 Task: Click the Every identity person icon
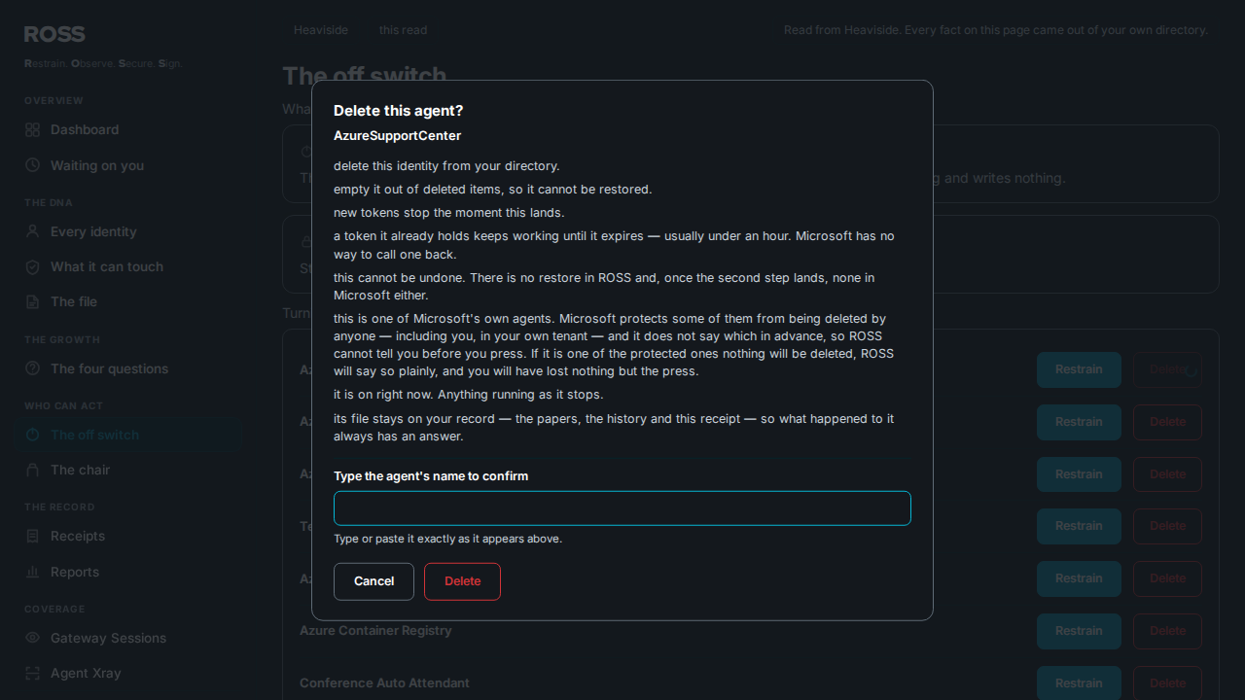click(32, 231)
